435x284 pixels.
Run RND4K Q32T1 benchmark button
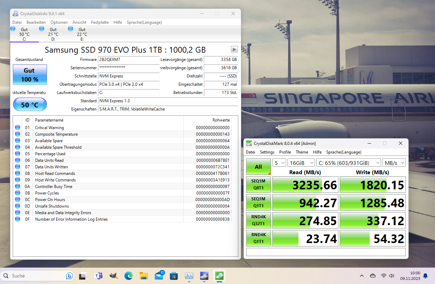[x=259, y=220]
